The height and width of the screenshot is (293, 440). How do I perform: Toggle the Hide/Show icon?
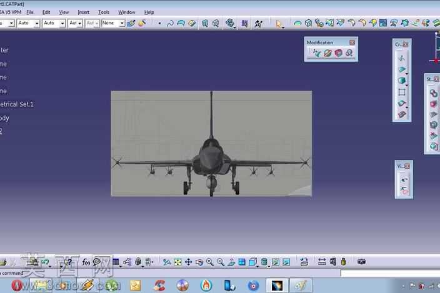[x=276, y=262]
